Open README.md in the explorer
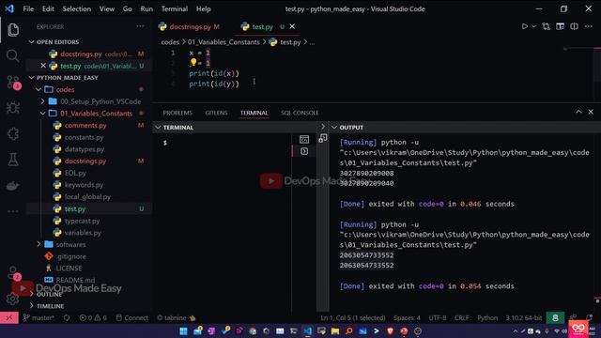Screen dimensions: 601x338 75,280
